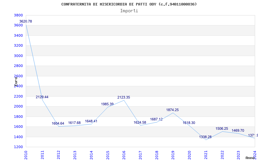Select the 1604.64 value label
The width and height of the screenshot is (258, 161).
click(x=58, y=124)
